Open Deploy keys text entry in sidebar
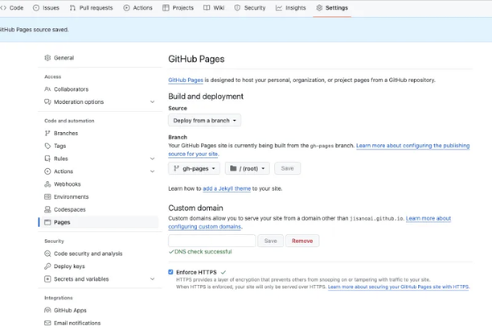This screenshot has height=330, width=492. (69, 266)
